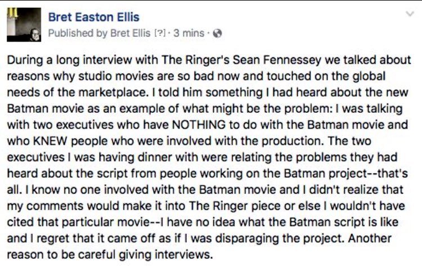Image resolution: width=422 pixels, height=266 pixels.
Task: Select the capitalized word KNEW in the post
Action: pyautogui.click(x=50, y=141)
